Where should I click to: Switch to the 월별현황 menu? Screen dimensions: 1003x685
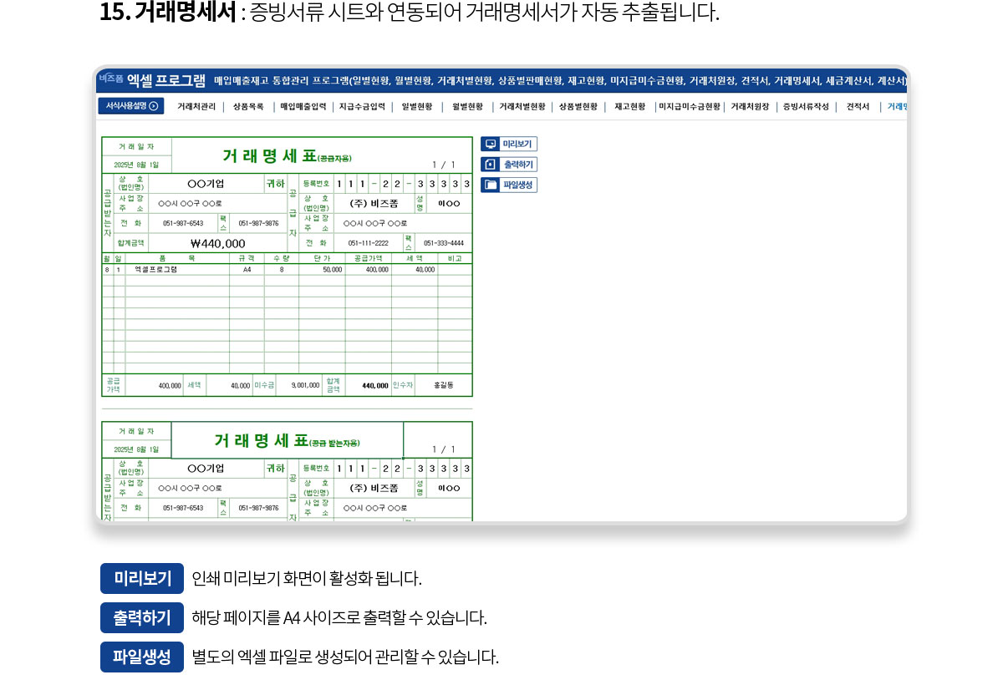pos(467,107)
